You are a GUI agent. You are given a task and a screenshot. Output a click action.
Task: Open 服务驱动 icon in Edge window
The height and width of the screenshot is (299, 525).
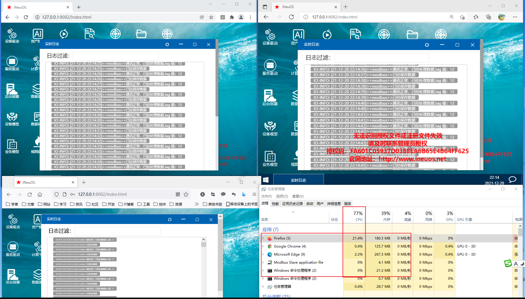pyautogui.click(x=270, y=68)
